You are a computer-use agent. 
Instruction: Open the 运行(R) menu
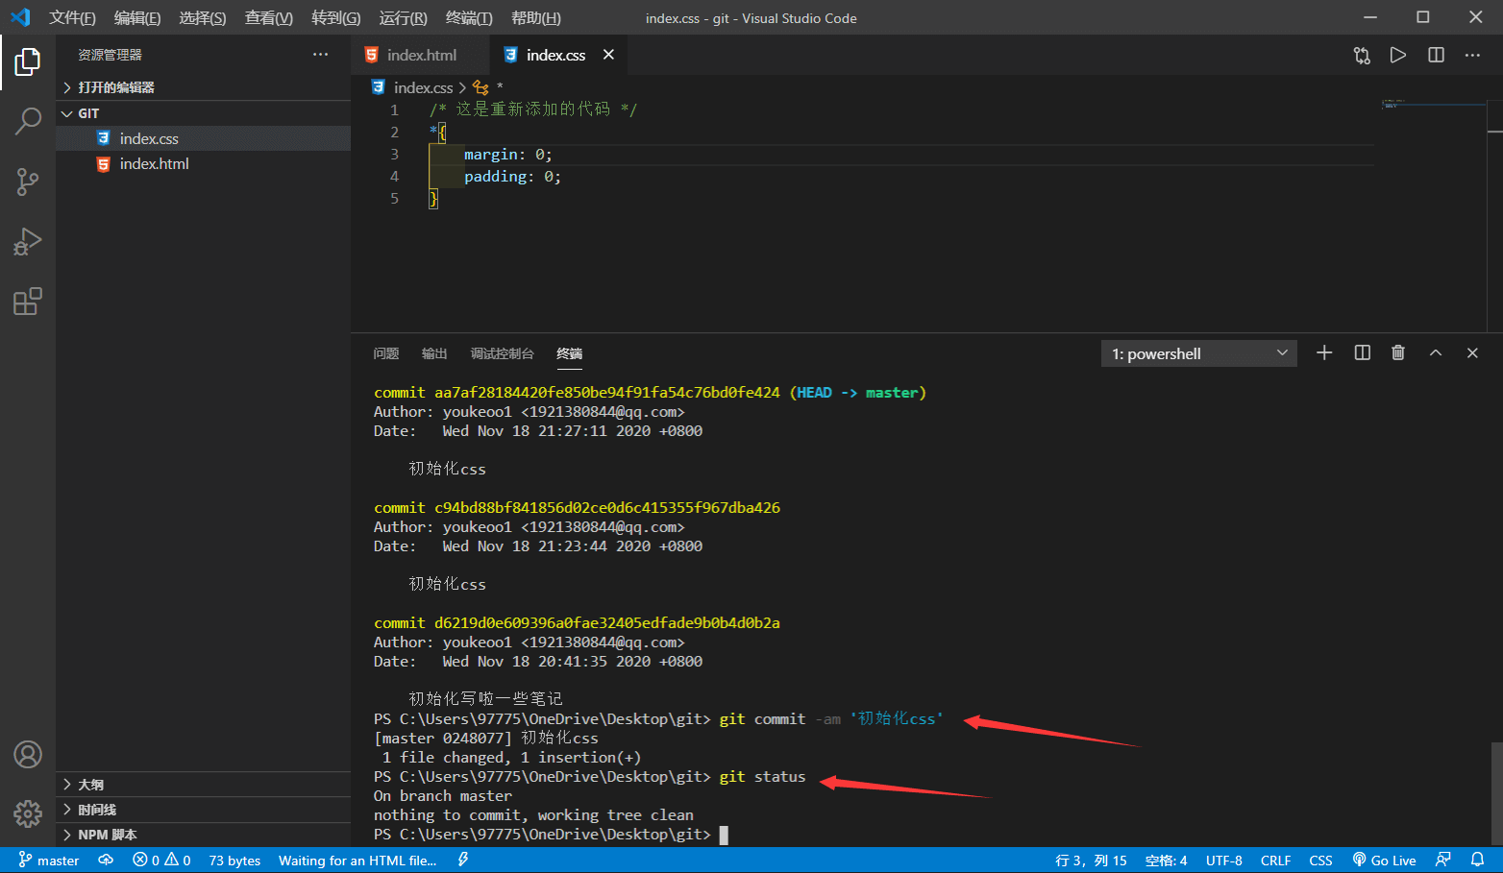[404, 18]
